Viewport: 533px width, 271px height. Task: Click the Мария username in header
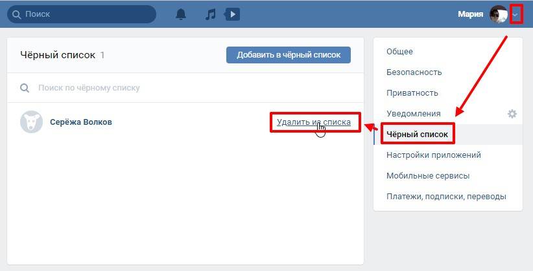(x=471, y=14)
